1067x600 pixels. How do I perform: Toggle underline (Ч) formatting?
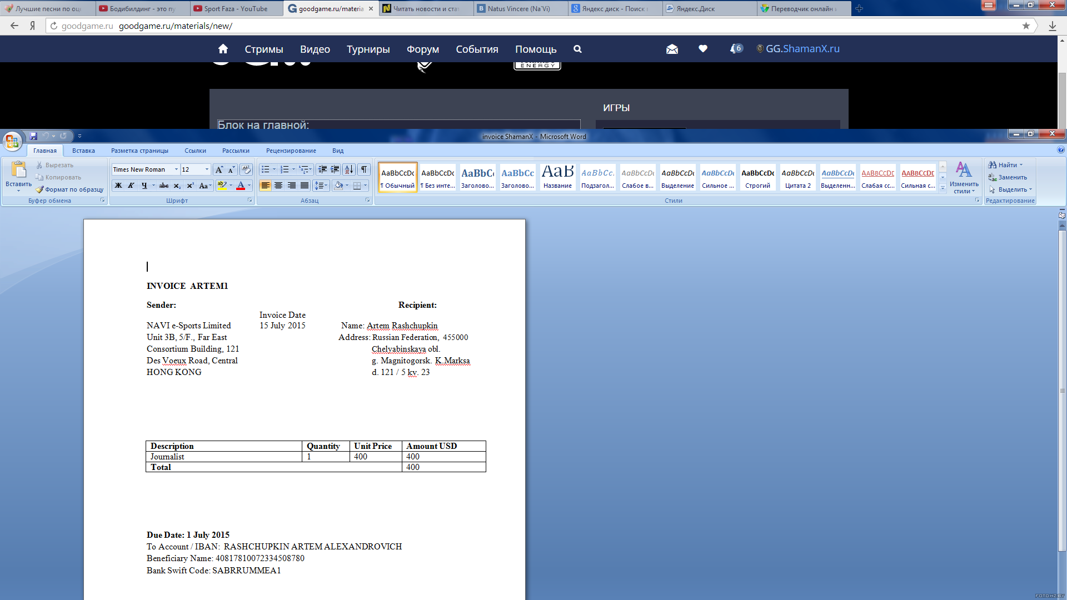(x=144, y=186)
